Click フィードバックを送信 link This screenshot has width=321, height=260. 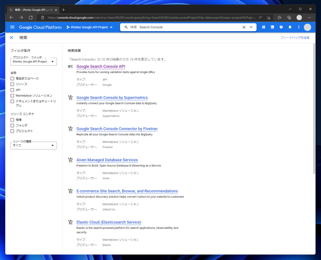point(295,38)
